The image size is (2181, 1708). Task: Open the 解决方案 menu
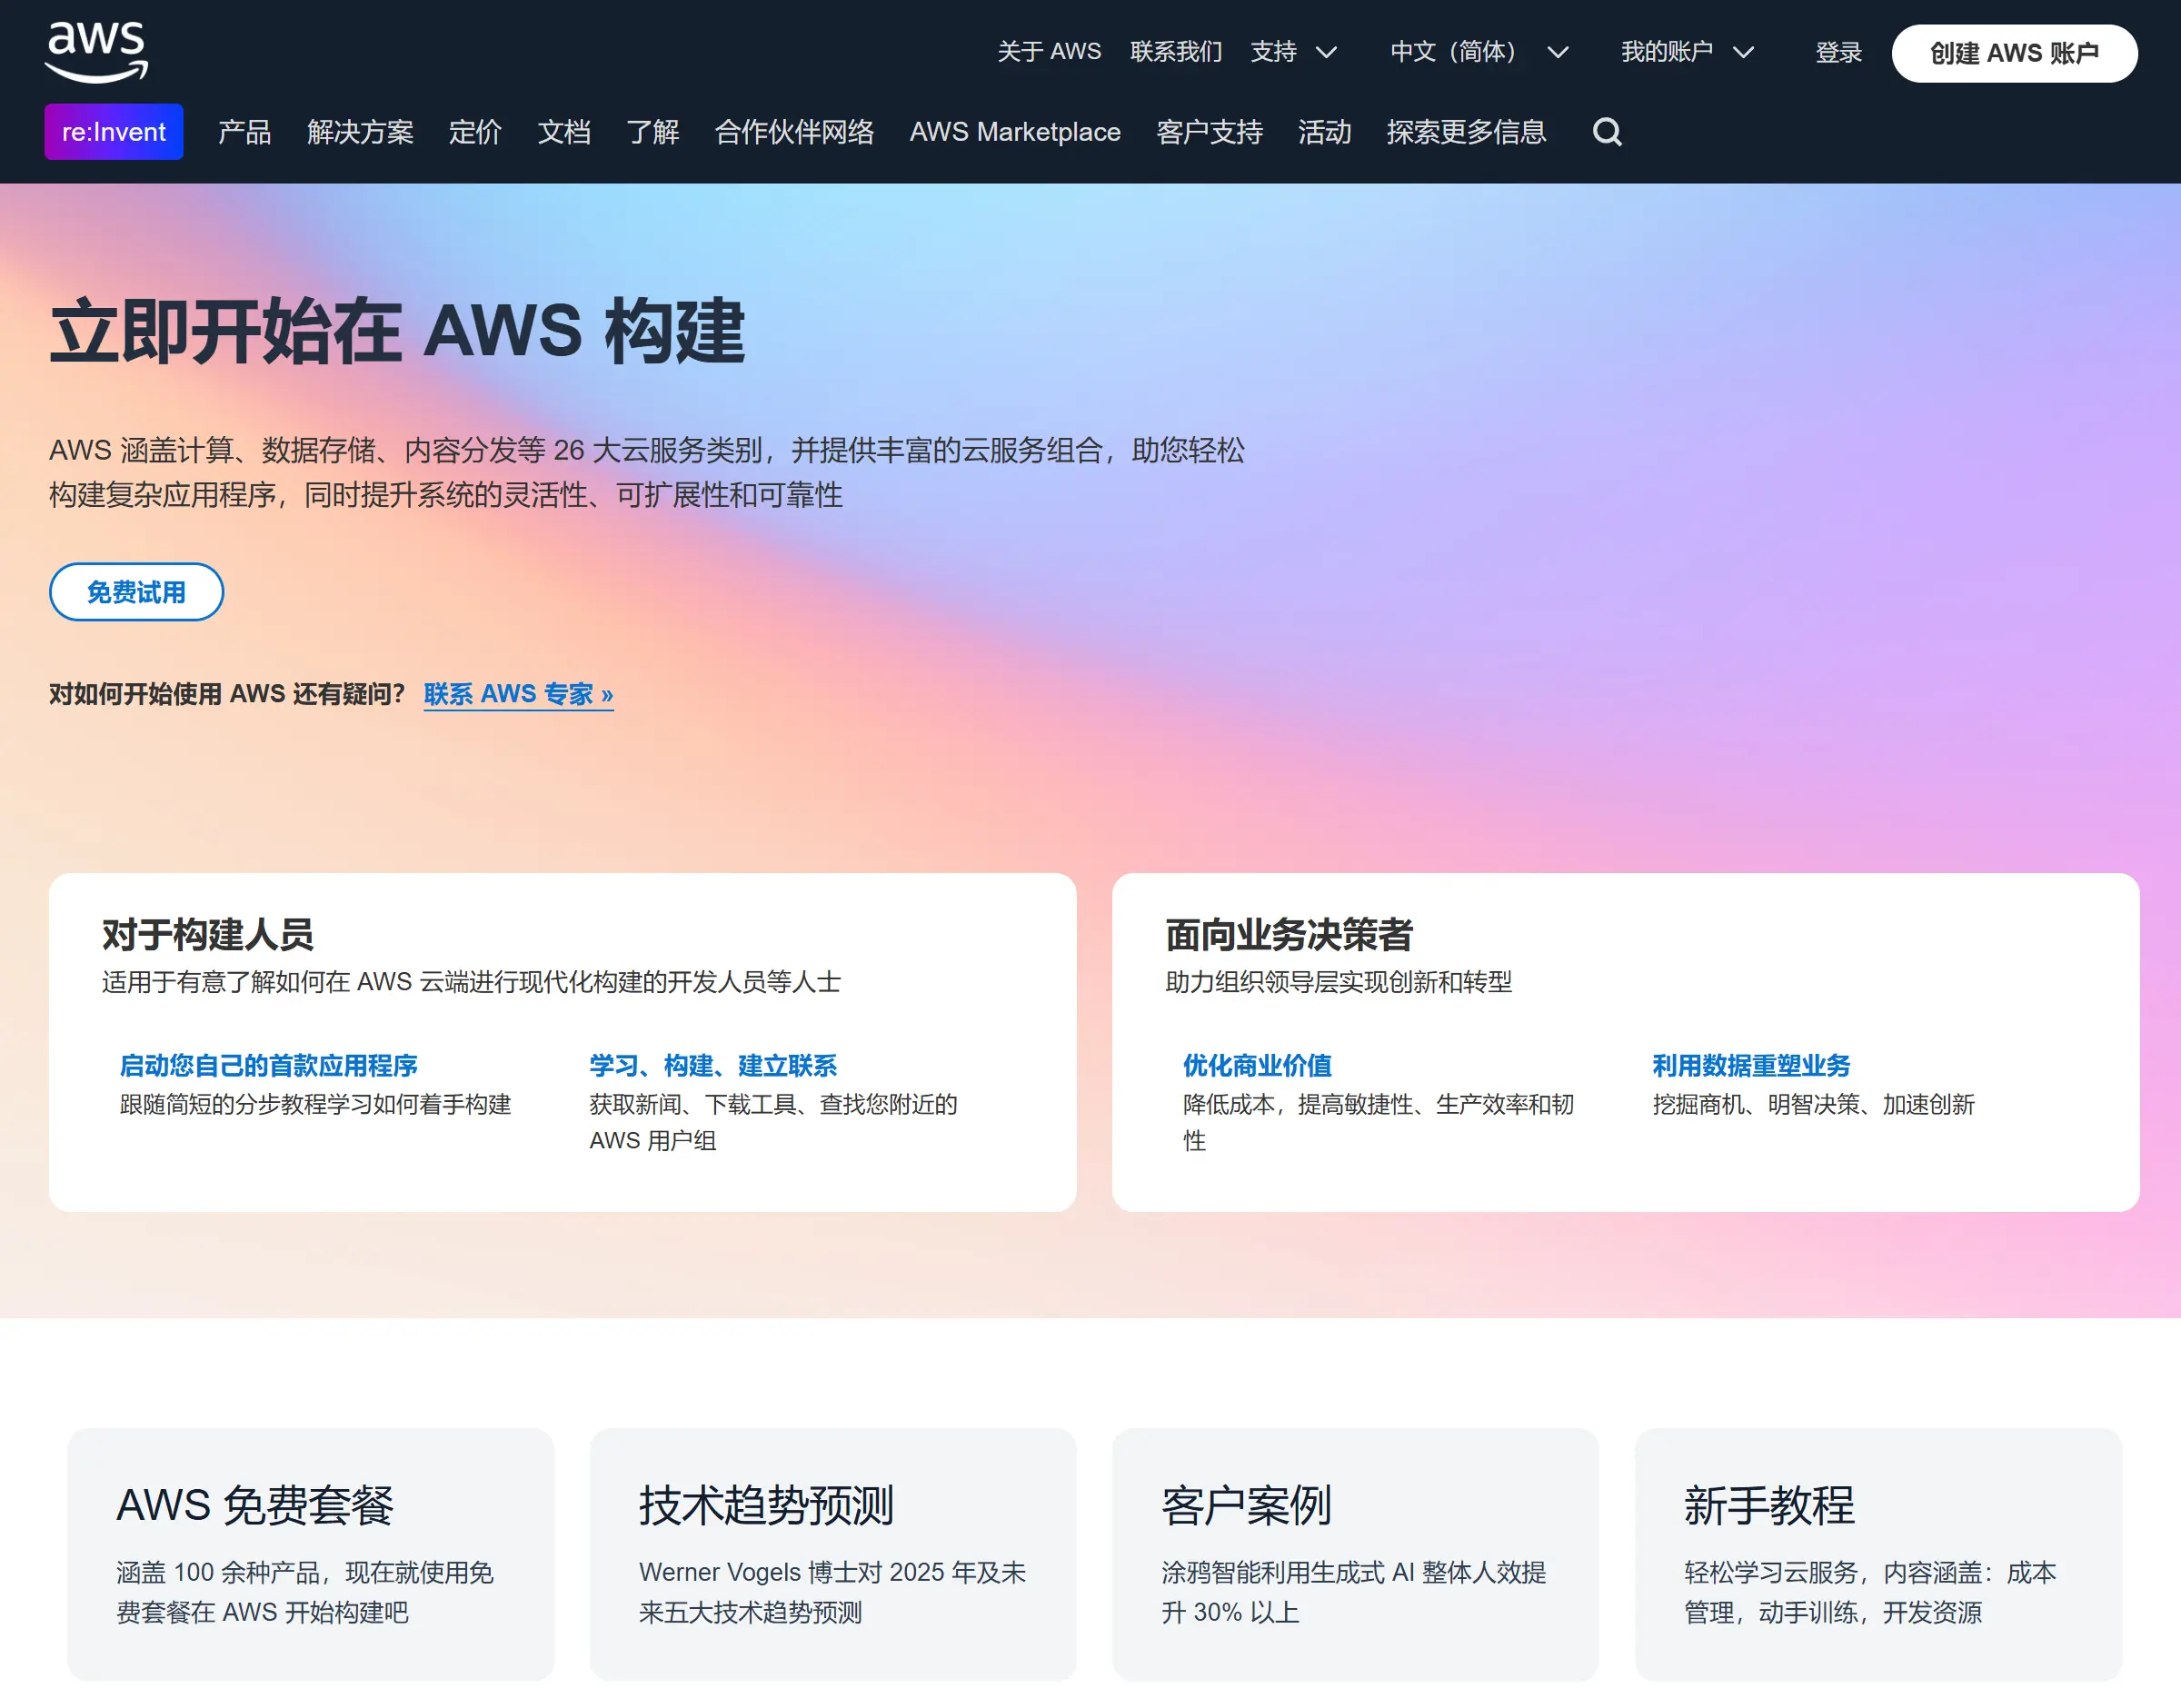(360, 132)
